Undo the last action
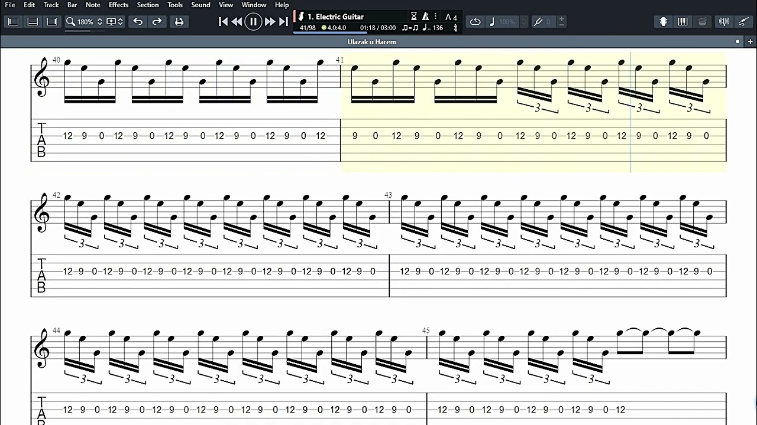The image size is (757, 425). click(x=138, y=22)
